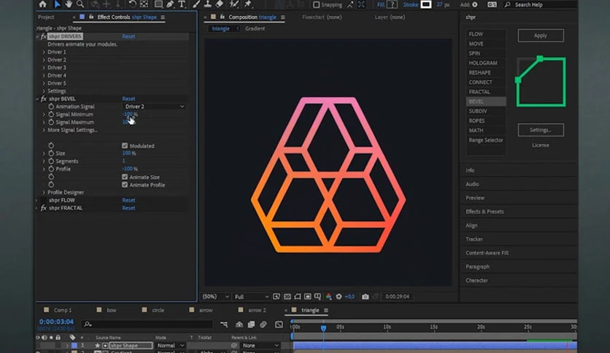Click the Apply button in shpr panel
Screen dimensions: 610x353
541,36
